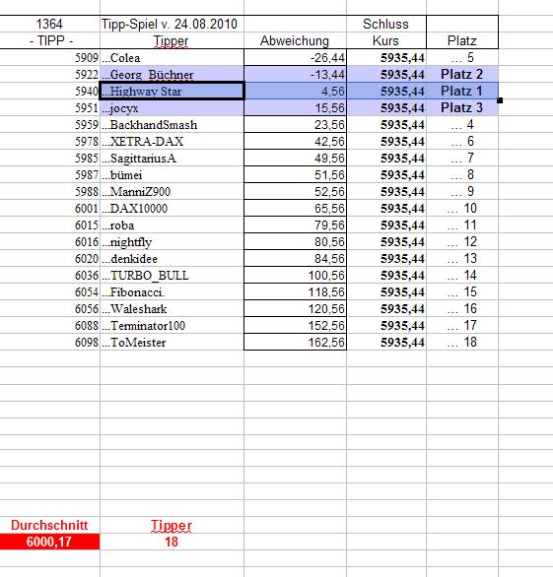Viewport: 553px width, 577px height.
Task: Click the tip value 5909
Action: [49, 57]
